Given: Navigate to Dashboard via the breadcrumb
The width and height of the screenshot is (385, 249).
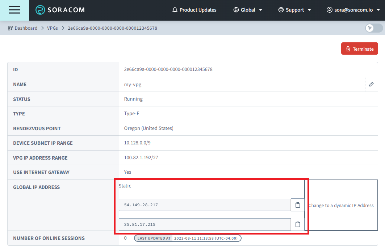Looking at the screenshot, I should [x=25, y=28].
